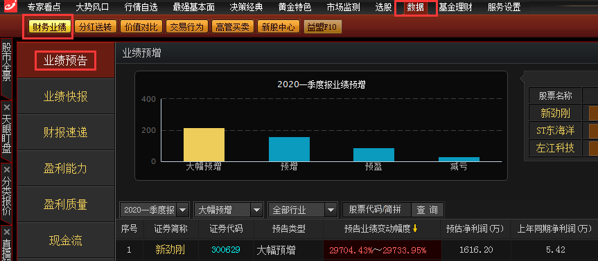
Task: Close the 直播 side tab
Action: click(x=6, y=232)
